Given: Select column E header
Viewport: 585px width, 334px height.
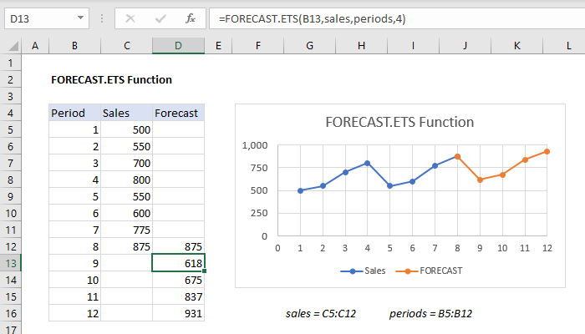Looking at the screenshot, I should point(218,46).
